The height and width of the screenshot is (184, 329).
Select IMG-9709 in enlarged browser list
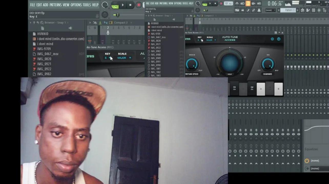click(44, 49)
